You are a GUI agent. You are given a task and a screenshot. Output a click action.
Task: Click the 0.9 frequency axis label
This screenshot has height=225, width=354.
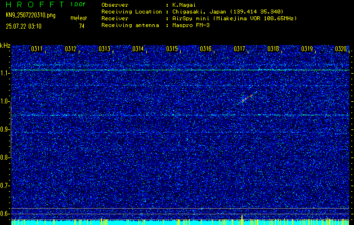(5, 129)
